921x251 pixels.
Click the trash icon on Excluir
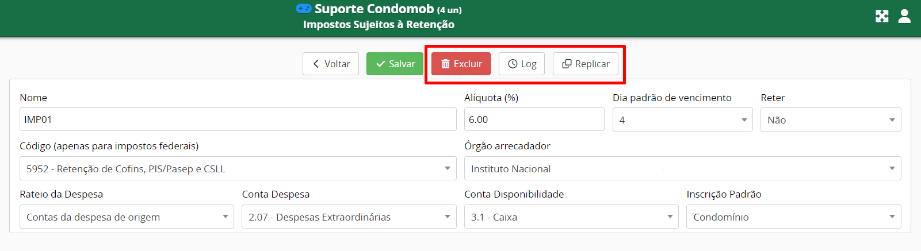tap(445, 64)
